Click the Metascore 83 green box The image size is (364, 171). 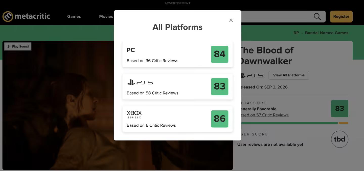tap(339, 108)
